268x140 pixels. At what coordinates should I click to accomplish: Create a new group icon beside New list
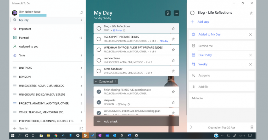pyautogui.click(x=81, y=129)
